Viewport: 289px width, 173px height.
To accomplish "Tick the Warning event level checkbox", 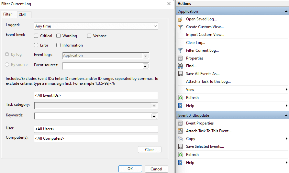I will point(59,36).
